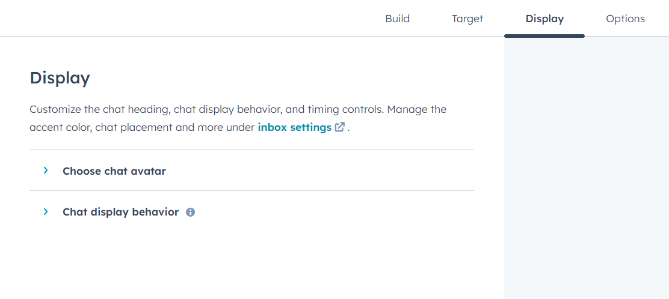This screenshot has width=669, height=299.
Task: Expand using Chat display behavior chevron arrow
Action: pos(46,212)
